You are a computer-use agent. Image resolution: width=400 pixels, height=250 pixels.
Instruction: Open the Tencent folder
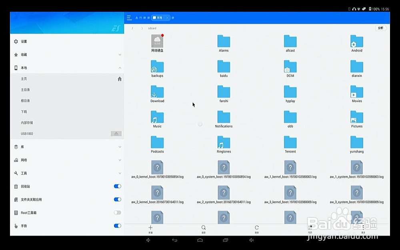290,144
